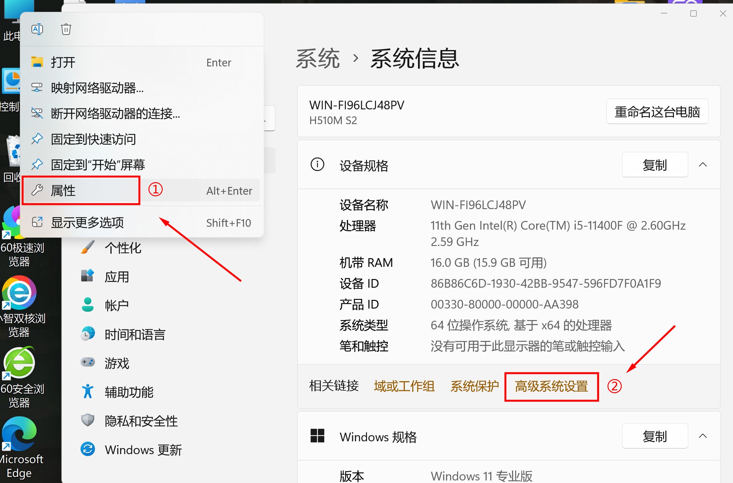This screenshot has height=483, width=733.
Task: Click the 辅助功能 accessibility icon
Action: tap(88, 391)
